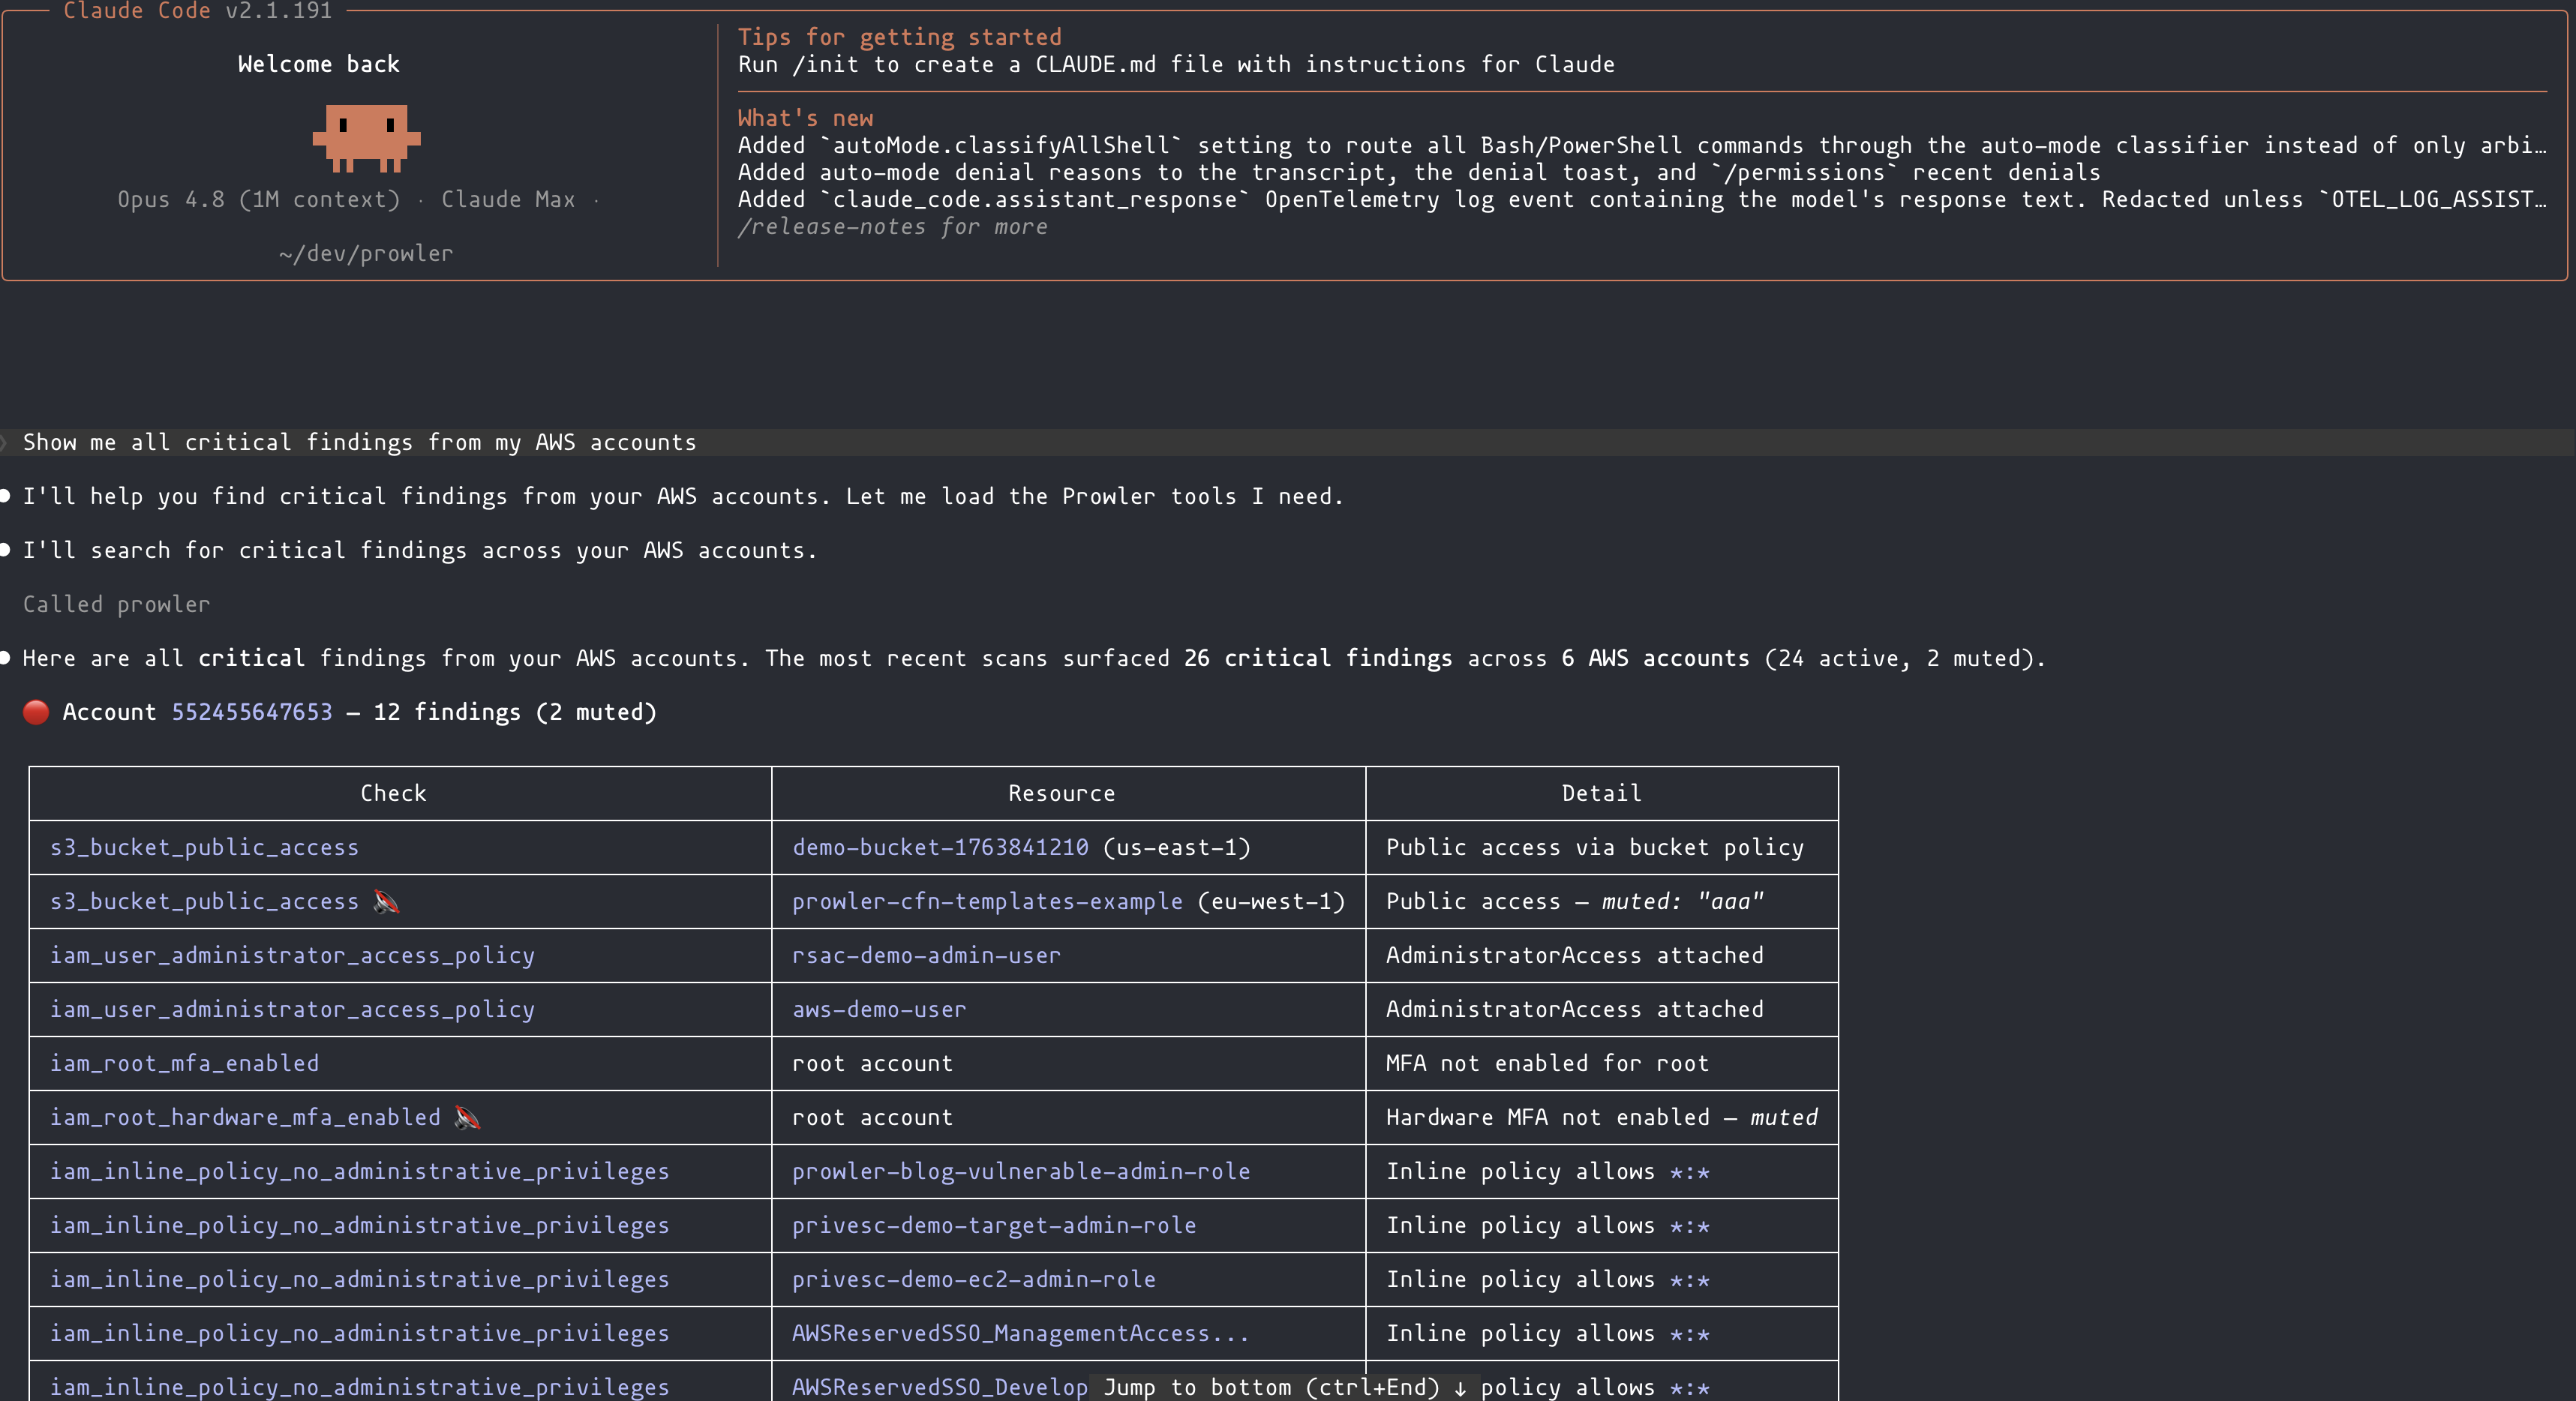
Task: Click the "Tips for getting started" heading
Action: (x=899, y=37)
